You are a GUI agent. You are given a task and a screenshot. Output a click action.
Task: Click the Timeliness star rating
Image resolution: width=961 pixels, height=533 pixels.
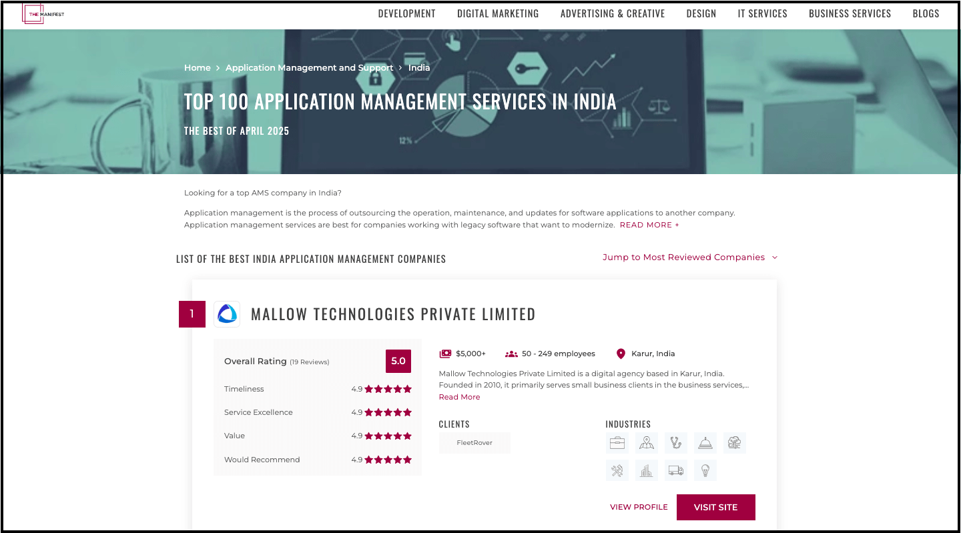(388, 389)
